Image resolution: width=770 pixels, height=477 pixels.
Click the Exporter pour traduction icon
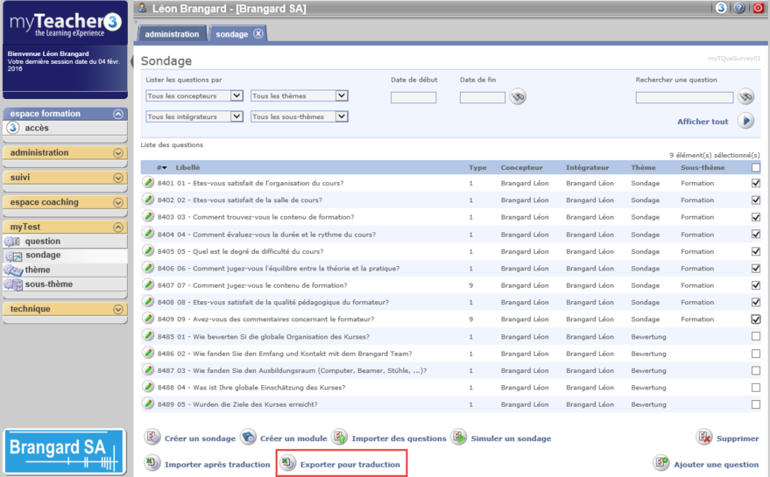click(x=288, y=464)
